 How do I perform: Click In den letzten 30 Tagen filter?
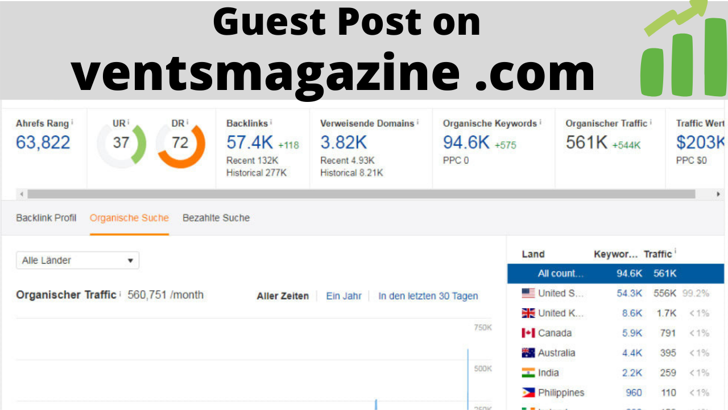tap(428, 296)
